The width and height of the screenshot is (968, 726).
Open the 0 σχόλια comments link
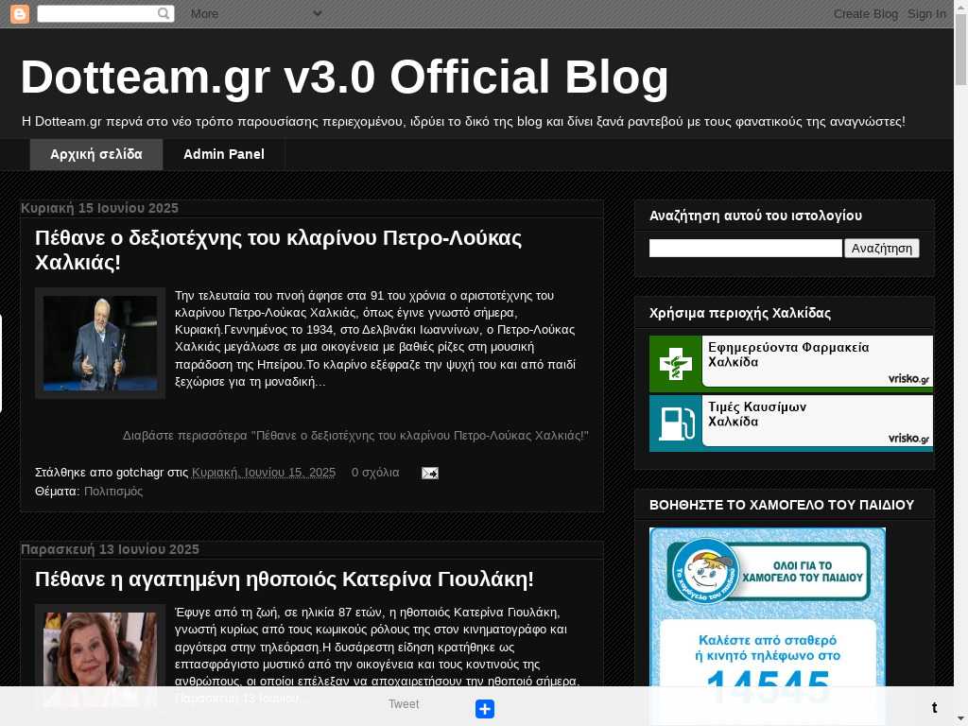(375, 473)
